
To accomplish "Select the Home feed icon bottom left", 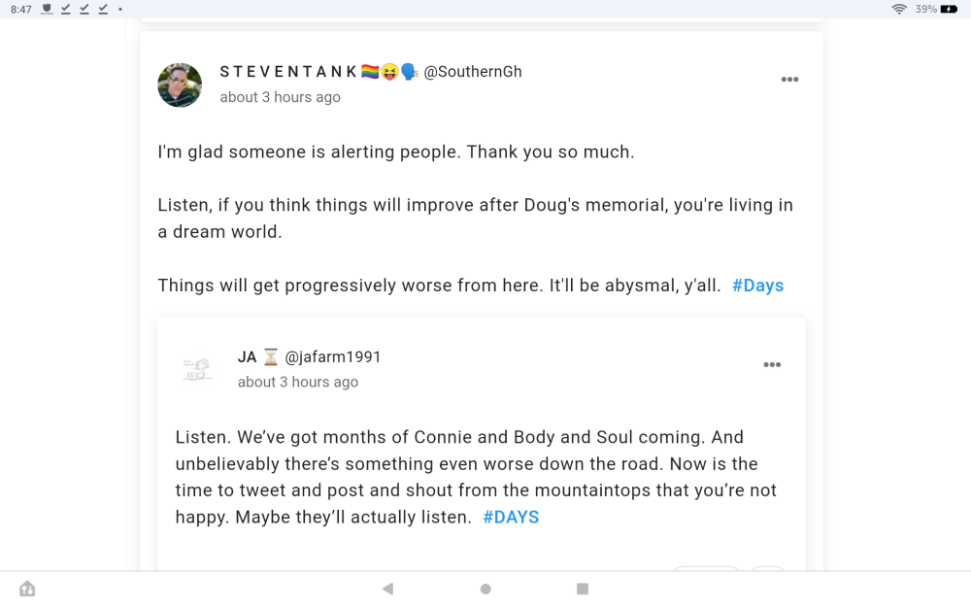I will (x=26, y=588).
